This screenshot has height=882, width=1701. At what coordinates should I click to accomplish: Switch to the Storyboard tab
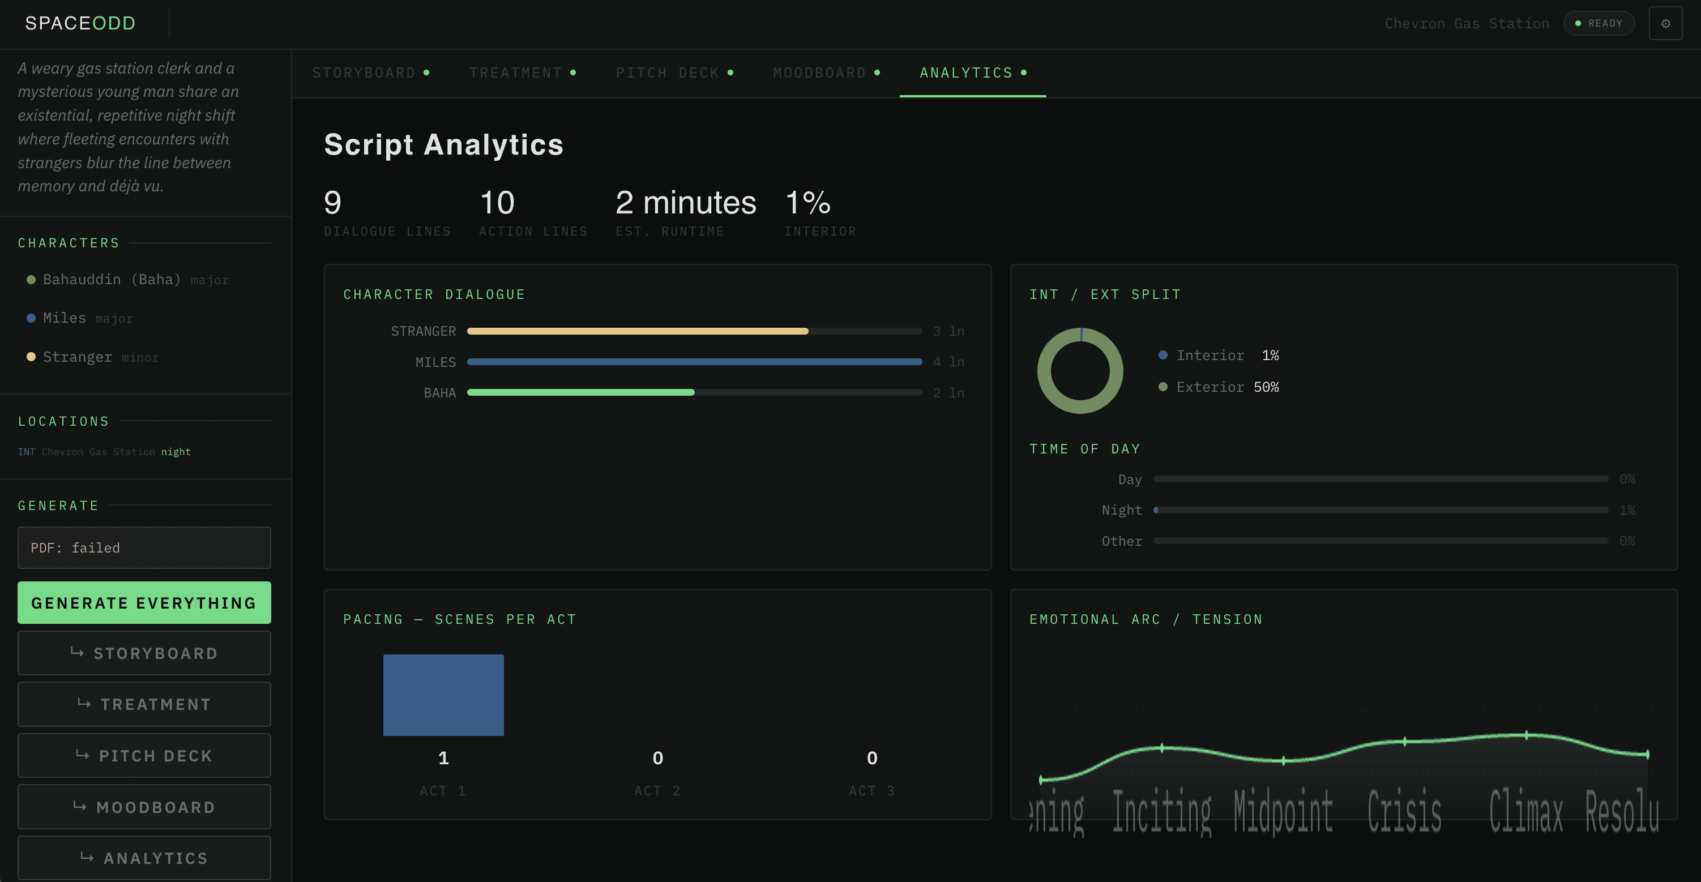pyautogui.click(x=370, y=72)
